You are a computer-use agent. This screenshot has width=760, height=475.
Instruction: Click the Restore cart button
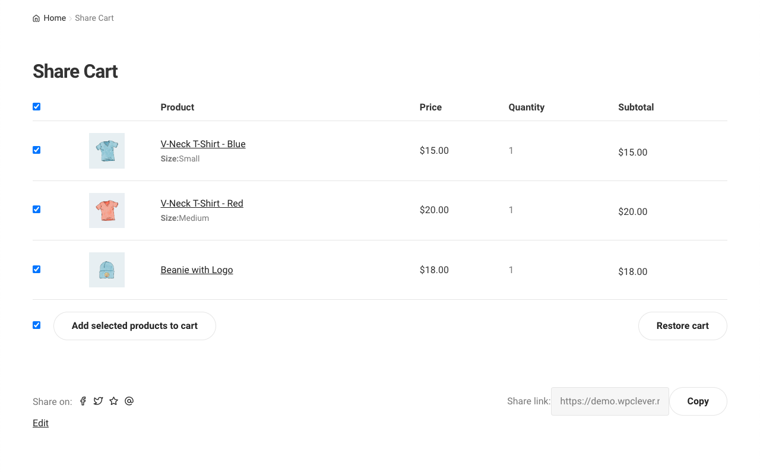tap(682, 326)
